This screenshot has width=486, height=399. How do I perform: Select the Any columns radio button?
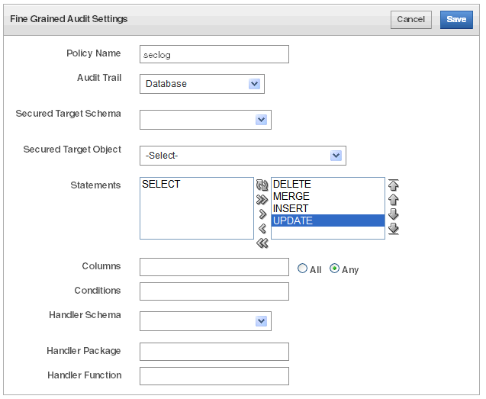click(334, 269)
